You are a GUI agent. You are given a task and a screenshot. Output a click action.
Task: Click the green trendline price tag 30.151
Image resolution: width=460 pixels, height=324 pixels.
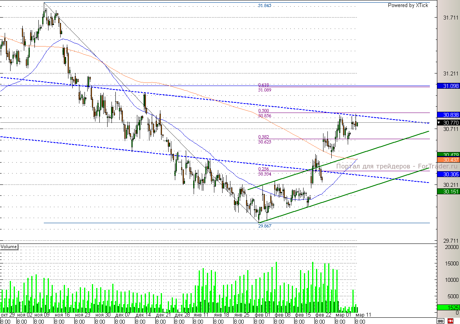(x=448, y=192)
